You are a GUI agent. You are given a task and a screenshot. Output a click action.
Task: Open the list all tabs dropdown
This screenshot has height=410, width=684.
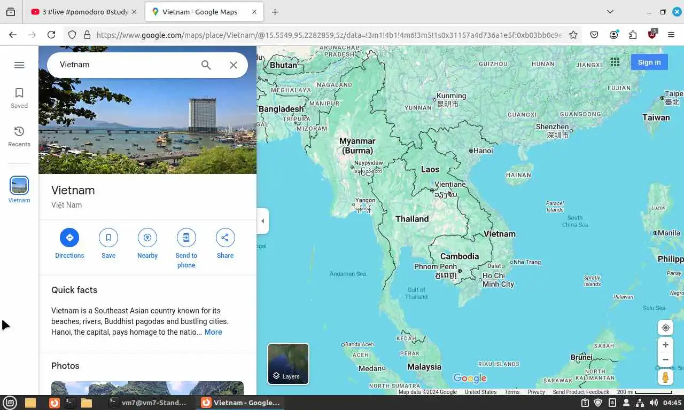tap(610, 12)
